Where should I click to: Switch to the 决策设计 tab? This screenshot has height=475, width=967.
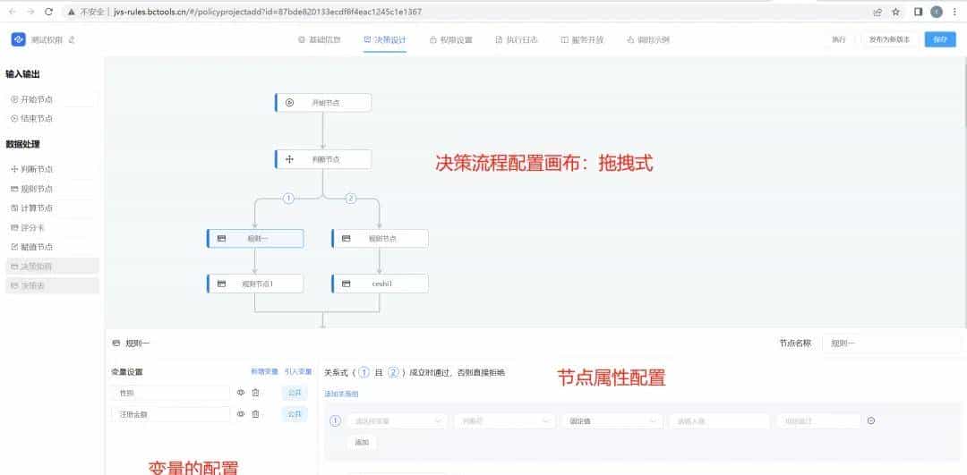click(x=385, y=39)
